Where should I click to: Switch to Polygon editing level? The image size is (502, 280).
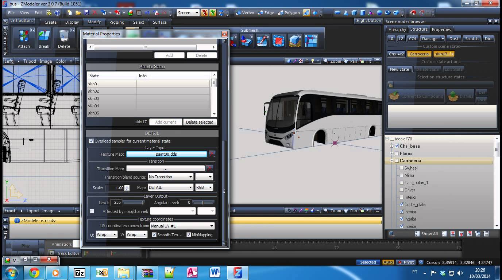[289, 13]
